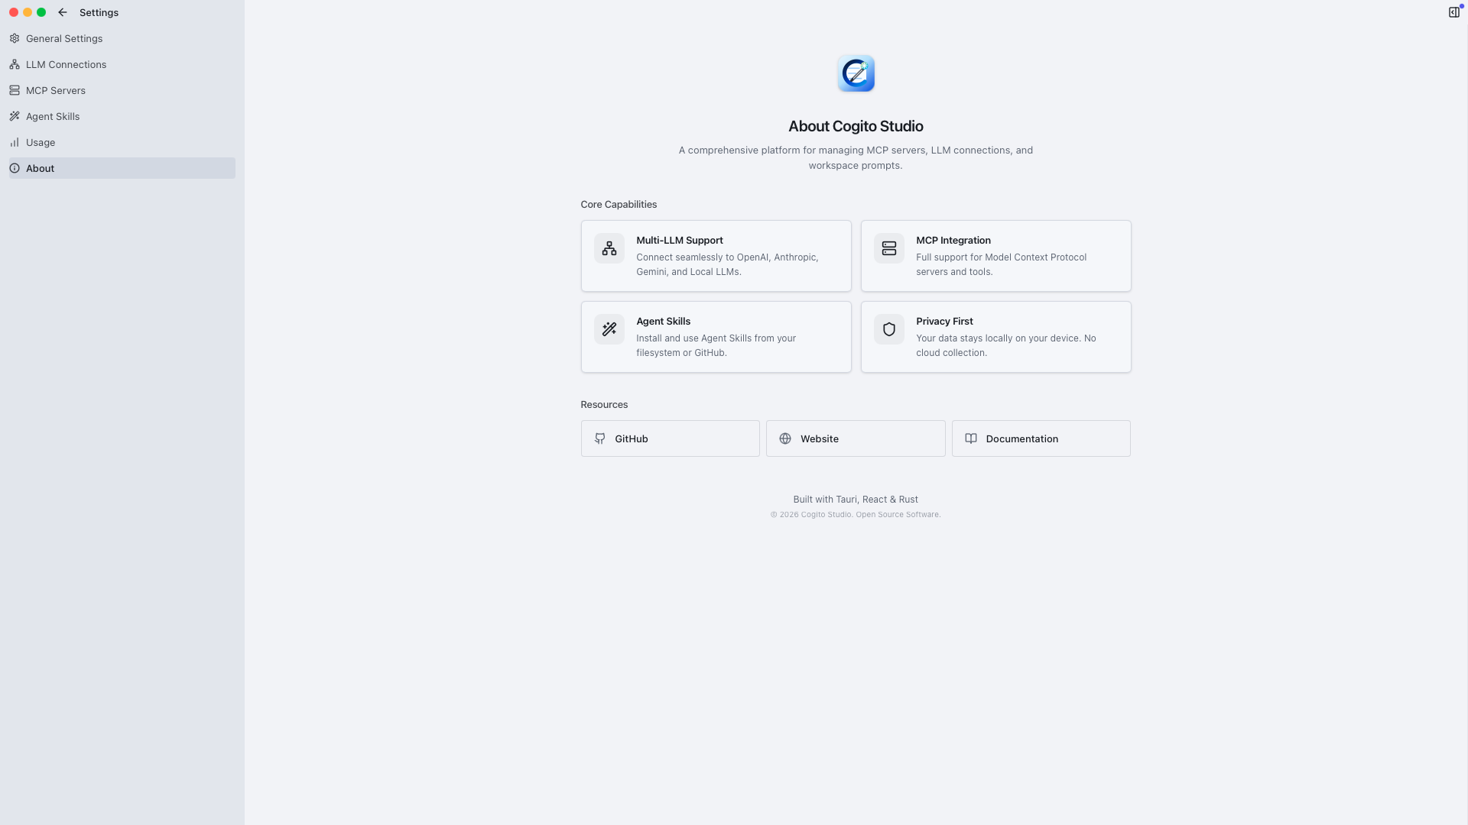Click 'Full support for Model Context Protocol' text
The width and height of the screenshot is (1468, 825).
pos(1001,264)
